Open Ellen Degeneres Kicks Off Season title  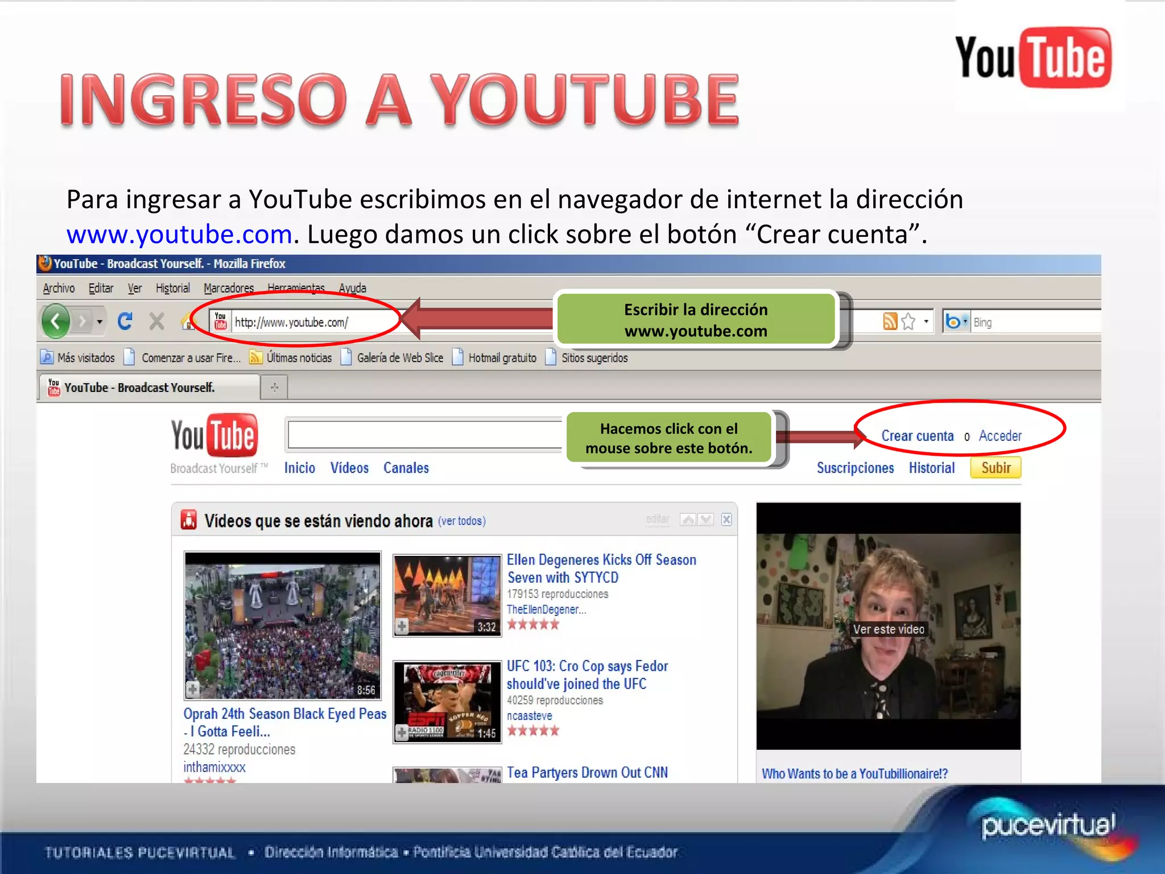[601, 568]
